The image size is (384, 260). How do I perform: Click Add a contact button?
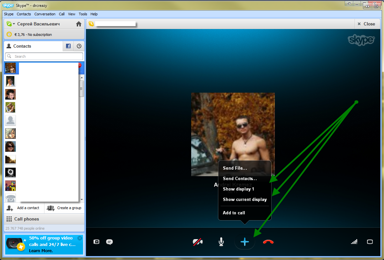[x=24, y=208]
